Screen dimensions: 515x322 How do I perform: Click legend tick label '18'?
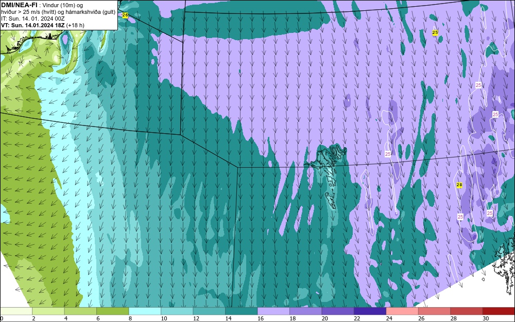[x=293, y=318]
